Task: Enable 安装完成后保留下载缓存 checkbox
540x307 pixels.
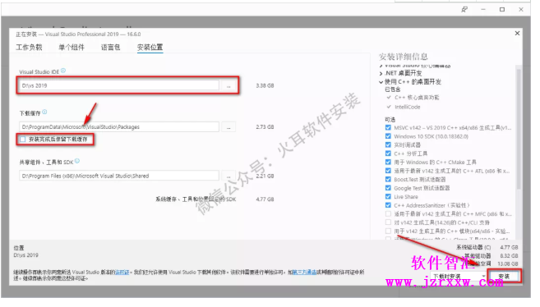Action: (x=23, y=140)
